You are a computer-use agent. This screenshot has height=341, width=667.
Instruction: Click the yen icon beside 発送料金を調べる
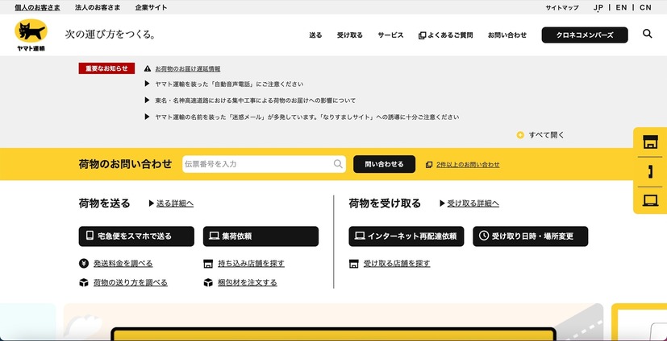84,263
